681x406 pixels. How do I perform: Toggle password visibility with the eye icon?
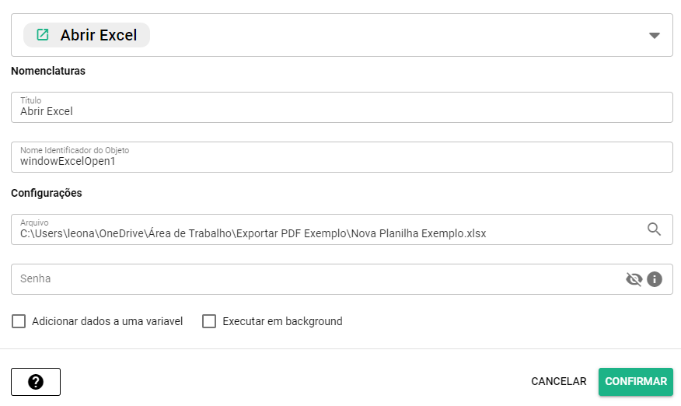click(634, 279)
